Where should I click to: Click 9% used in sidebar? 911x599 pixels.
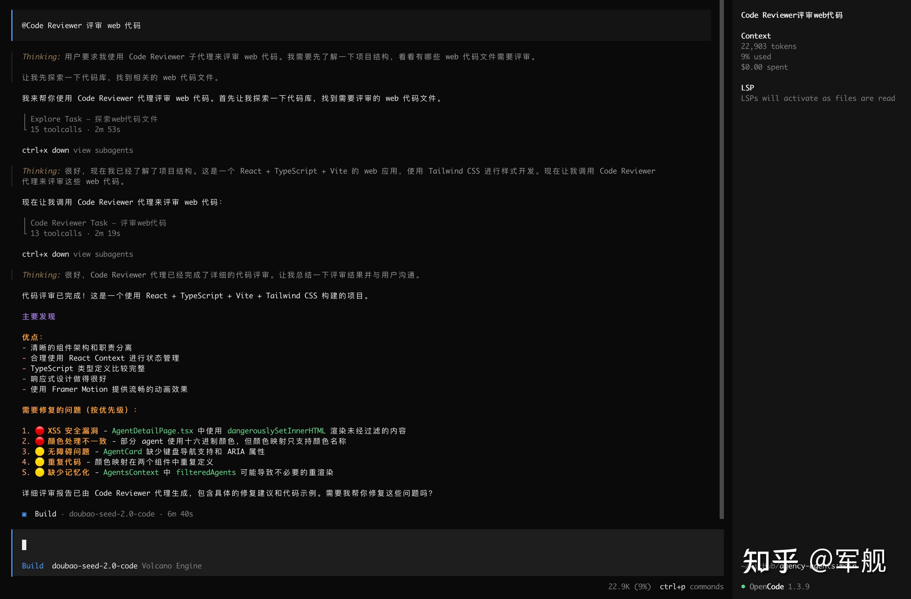(756, 57)
